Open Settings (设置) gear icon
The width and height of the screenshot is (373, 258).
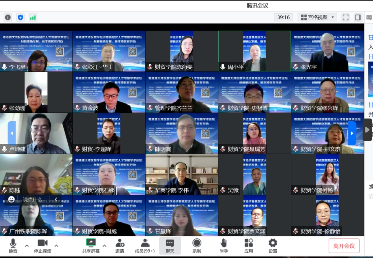[273, 246]
